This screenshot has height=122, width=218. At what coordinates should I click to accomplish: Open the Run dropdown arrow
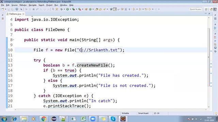(71, 9)
